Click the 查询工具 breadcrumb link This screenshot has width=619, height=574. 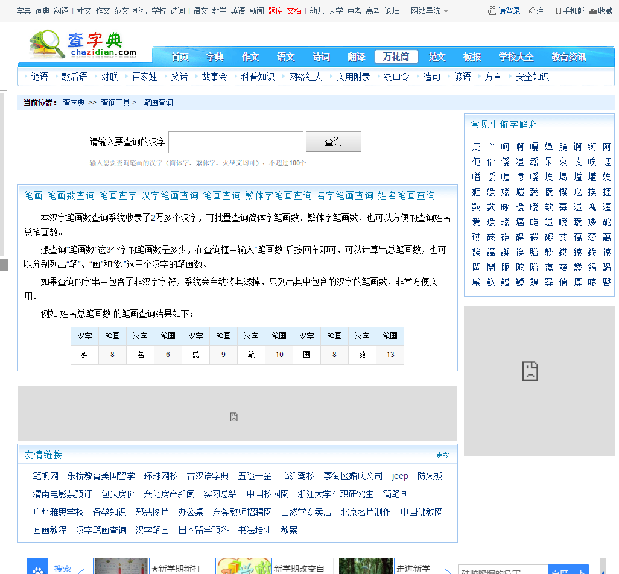click(115, 102)
